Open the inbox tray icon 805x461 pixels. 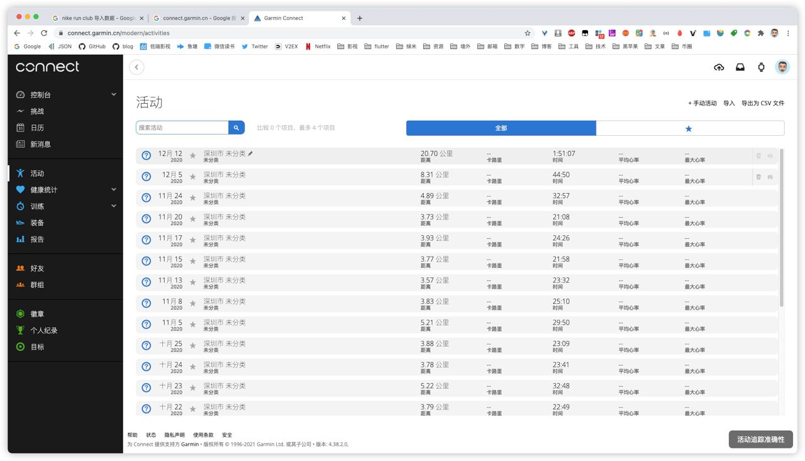coord(740,67)
